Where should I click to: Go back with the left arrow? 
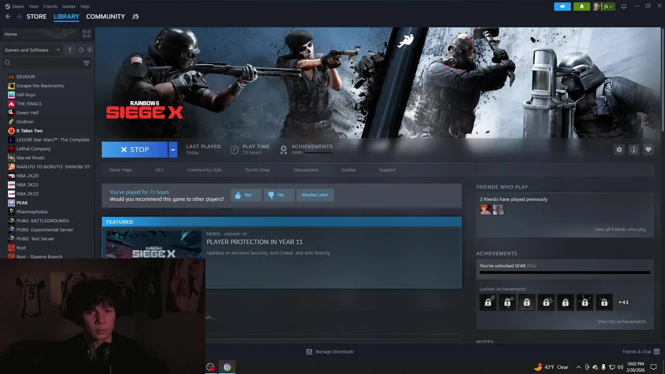pyautogui.click(x=8, y=17)
